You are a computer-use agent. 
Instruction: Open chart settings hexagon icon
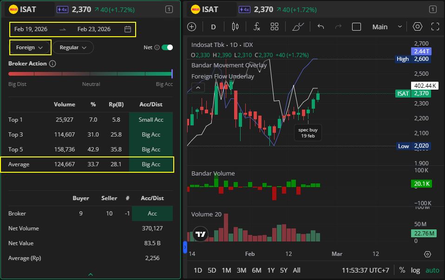click(418, 26)
